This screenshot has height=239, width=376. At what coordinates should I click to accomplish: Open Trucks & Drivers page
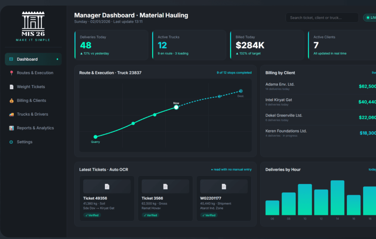[x=33, y=114]
